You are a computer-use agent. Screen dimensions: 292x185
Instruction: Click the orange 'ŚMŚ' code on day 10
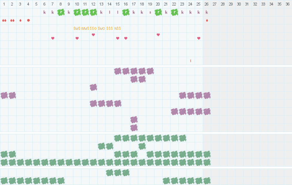point(77,28)
